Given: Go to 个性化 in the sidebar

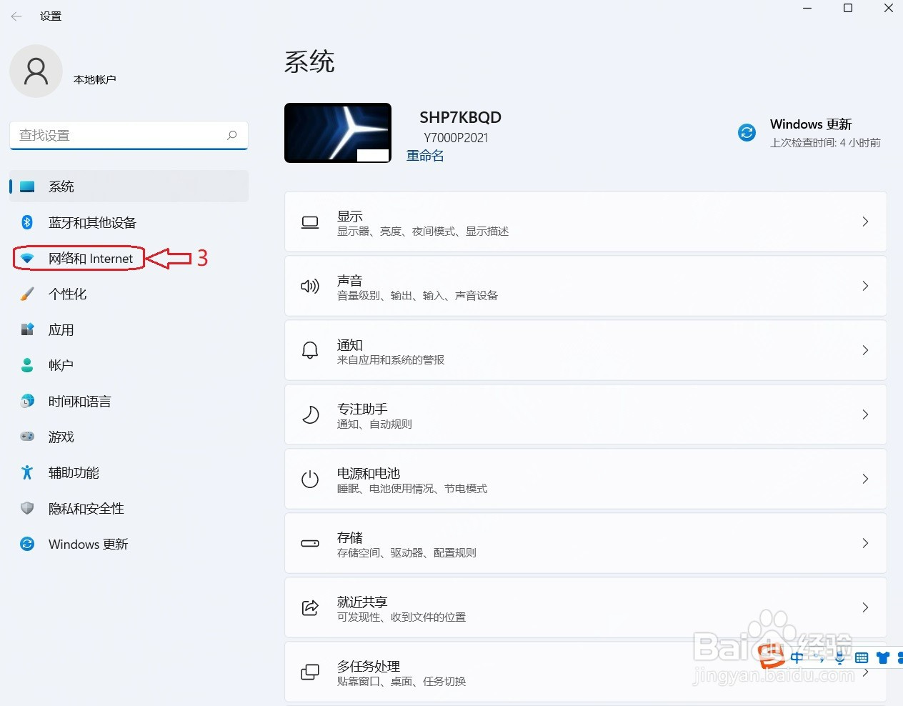Looking at the screenshot, I should [129, 294].
